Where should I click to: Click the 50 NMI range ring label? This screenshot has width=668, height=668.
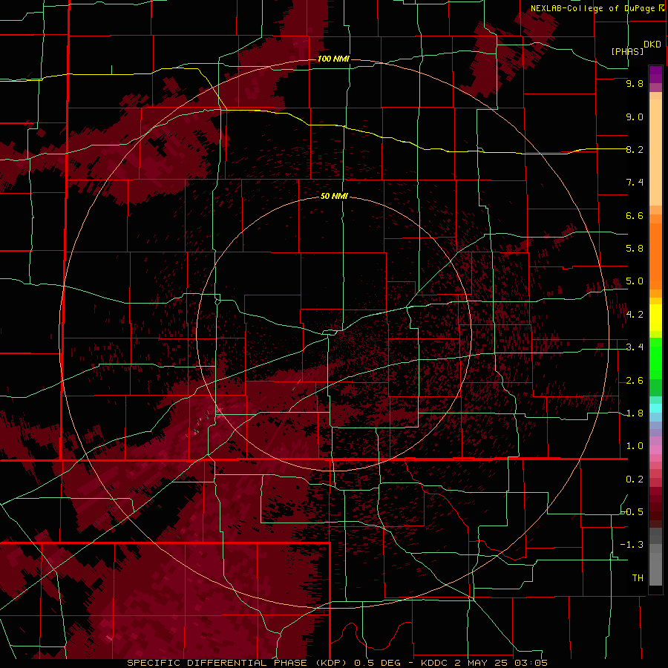click(x=335, y=196)
